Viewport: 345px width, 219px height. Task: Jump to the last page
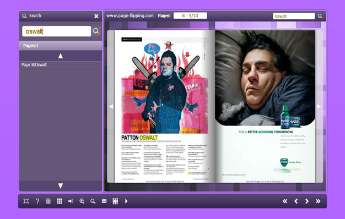318,201
